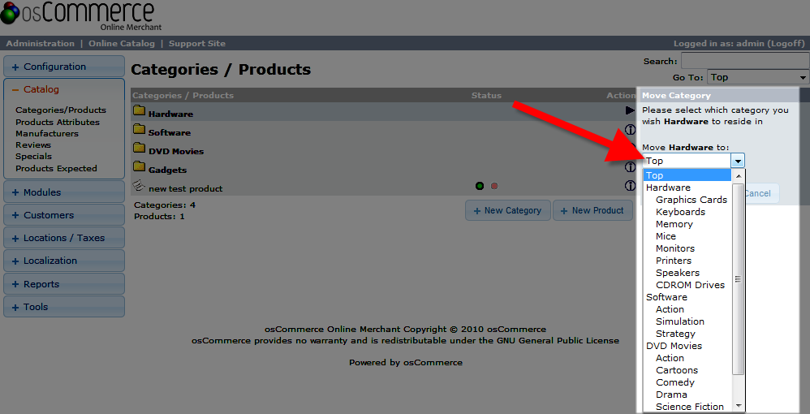
Task: Click the Search input field
Action: coord(744,61)
